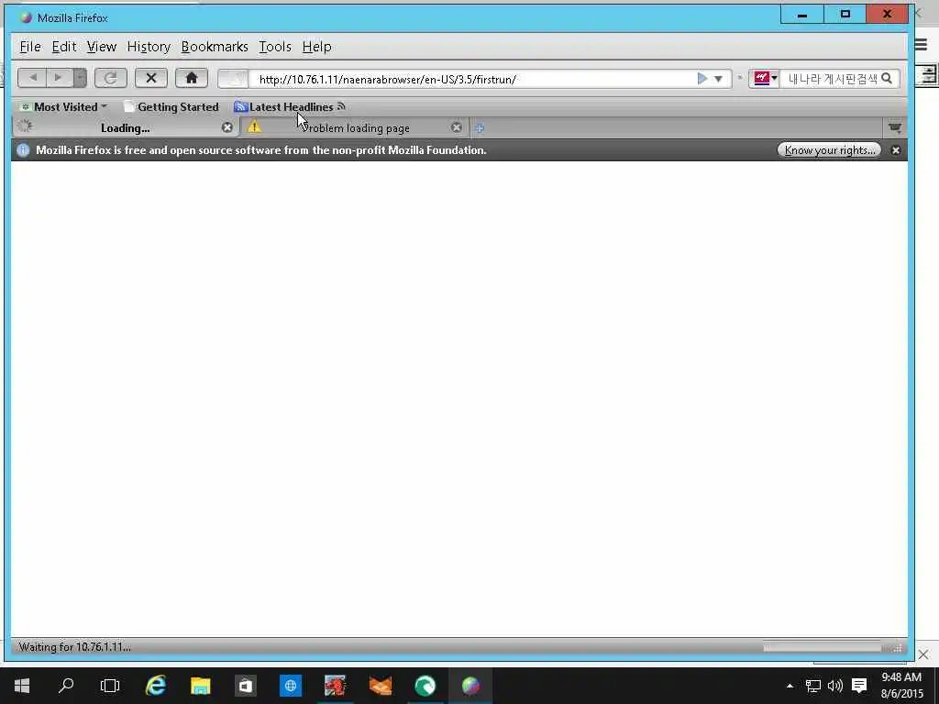Click the taskbar clock showing 9:48 AM
The image size is (939, 704).
(x=902, y=686)
